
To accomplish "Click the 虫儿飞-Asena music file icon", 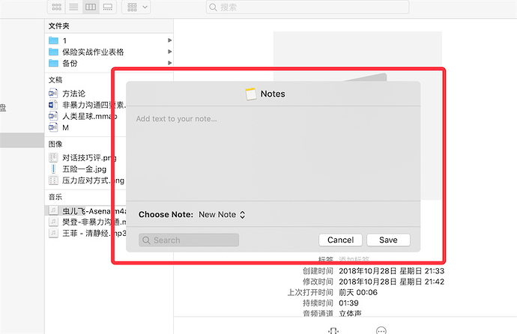I will tap(53, 210).
